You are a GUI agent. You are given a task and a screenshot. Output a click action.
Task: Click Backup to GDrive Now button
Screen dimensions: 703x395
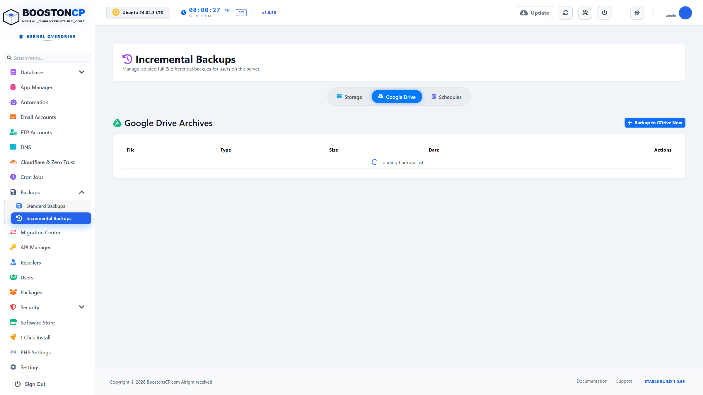(655, 123)
